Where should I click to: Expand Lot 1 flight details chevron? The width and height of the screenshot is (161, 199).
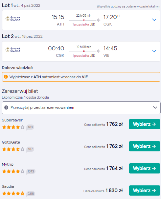(x=154, y=20)
